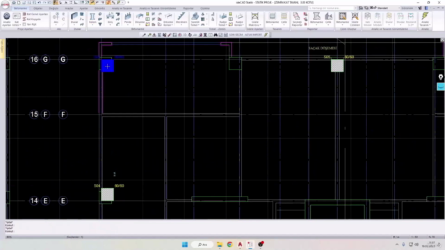This screenshot has width=445, height=250.
Task: Select the S05 column at top right
Action: click(337, 66)
